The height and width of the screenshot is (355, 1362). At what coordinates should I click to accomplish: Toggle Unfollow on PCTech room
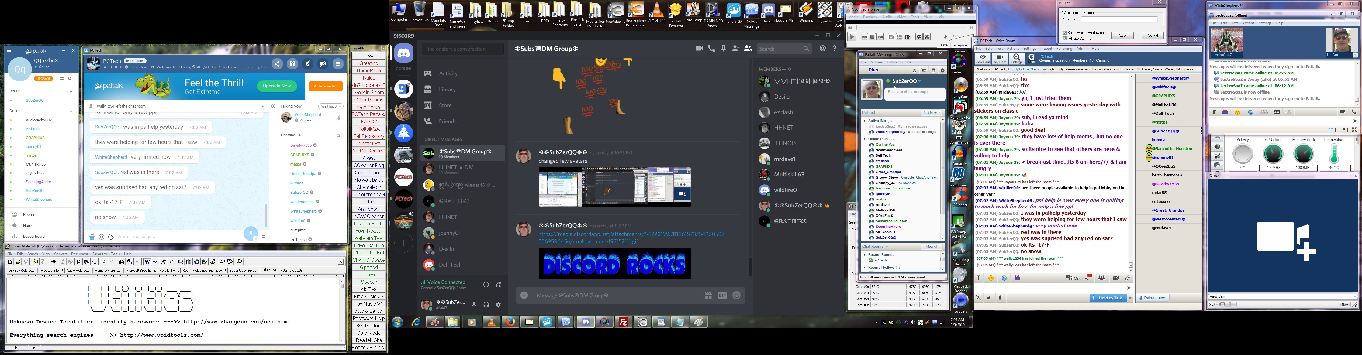[135, 61]
